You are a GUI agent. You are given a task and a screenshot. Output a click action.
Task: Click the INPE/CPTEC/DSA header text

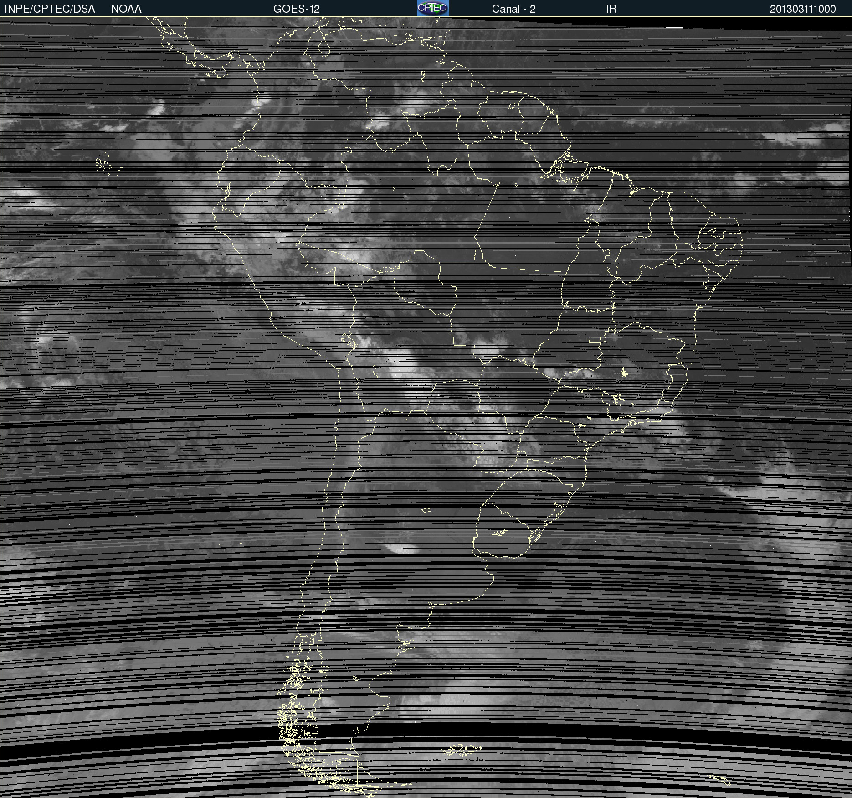point(50,9)
